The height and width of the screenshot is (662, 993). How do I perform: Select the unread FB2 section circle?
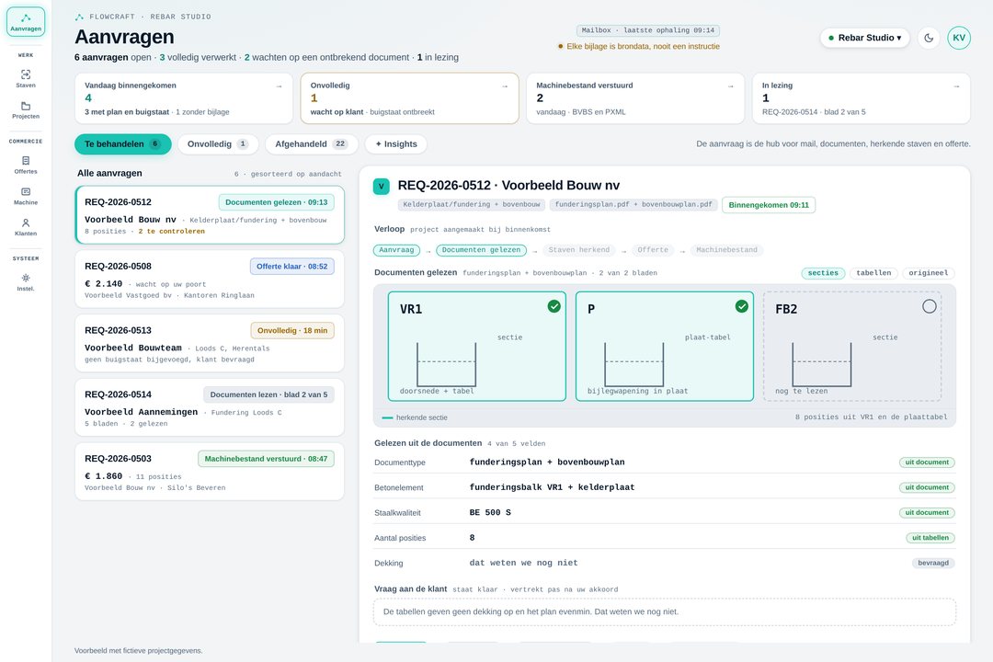929,306
